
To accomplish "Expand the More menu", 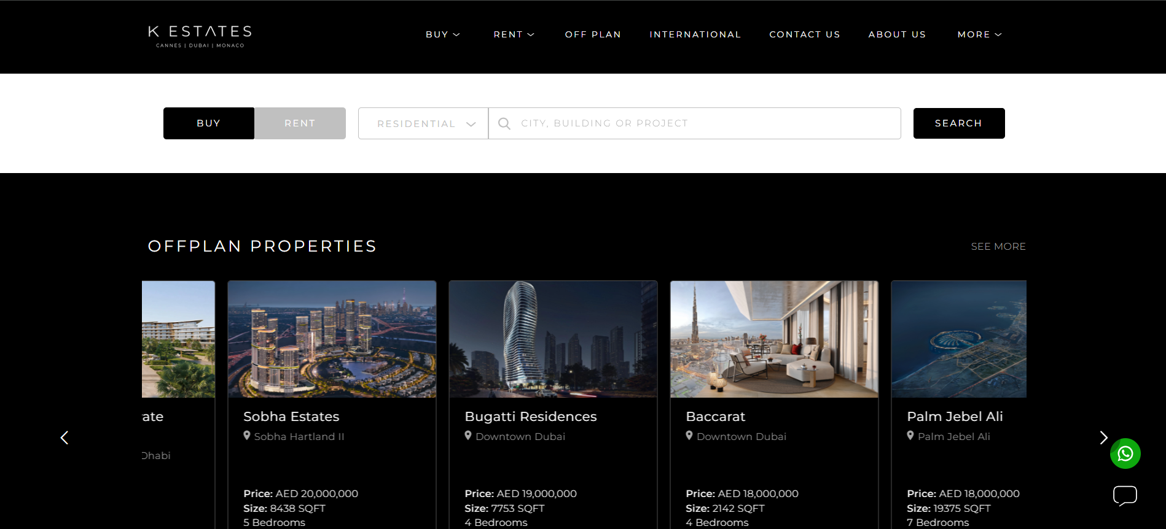I will (979, 34).
